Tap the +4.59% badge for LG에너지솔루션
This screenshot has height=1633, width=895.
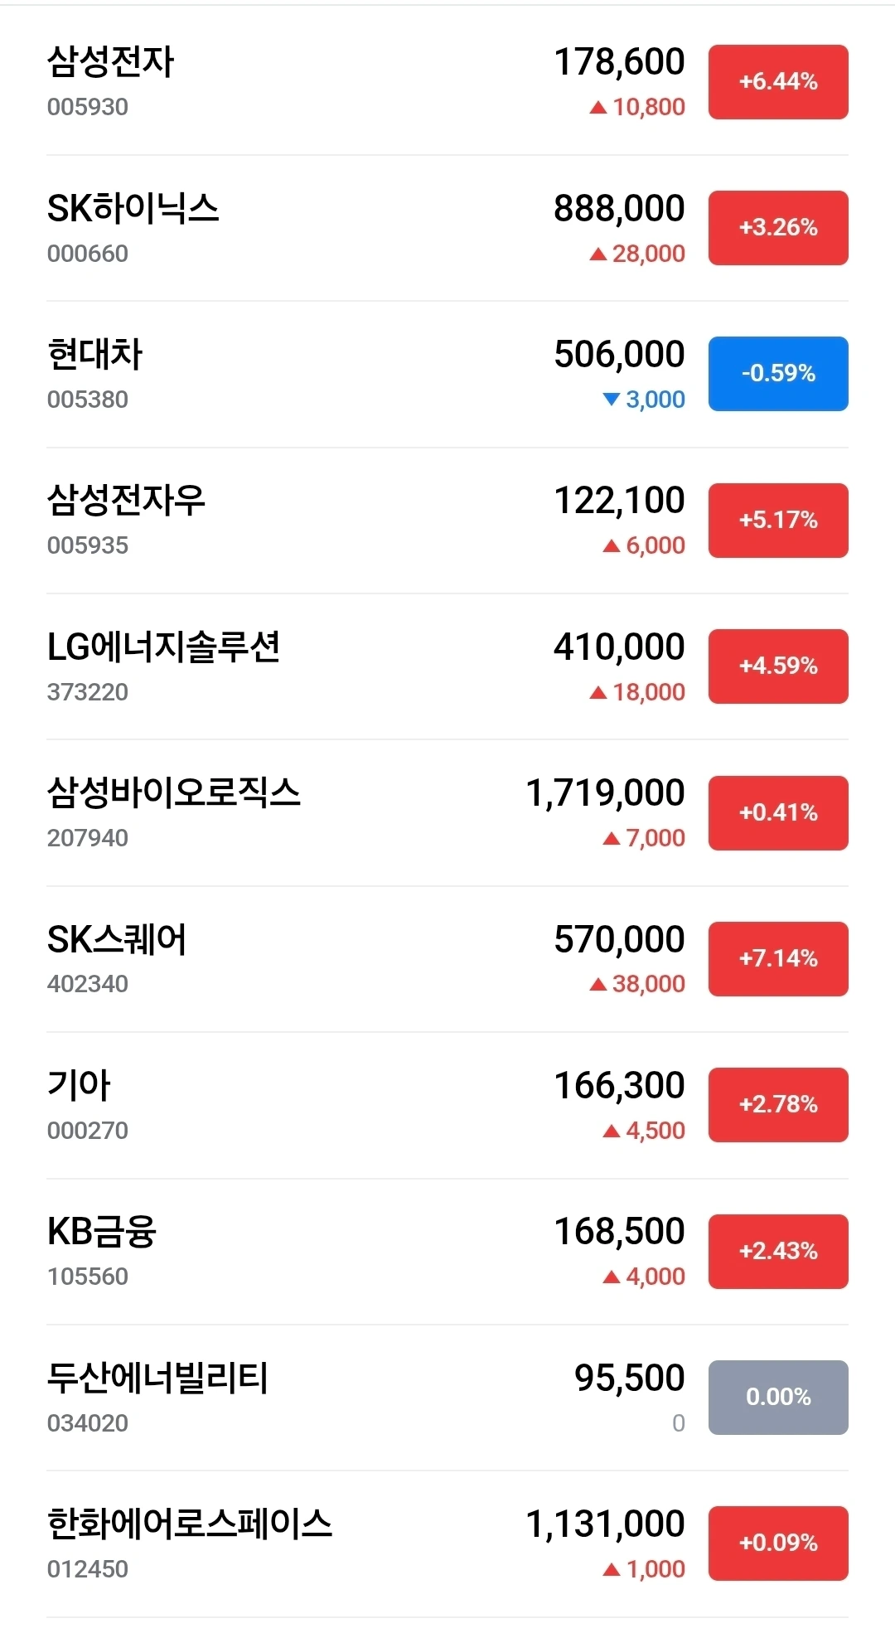pos(778,666)
